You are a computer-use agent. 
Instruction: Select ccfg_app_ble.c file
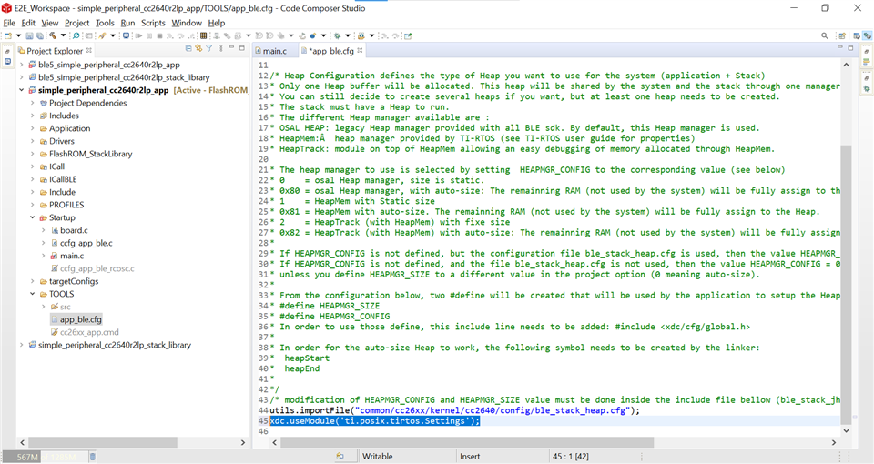pos(86,244)
